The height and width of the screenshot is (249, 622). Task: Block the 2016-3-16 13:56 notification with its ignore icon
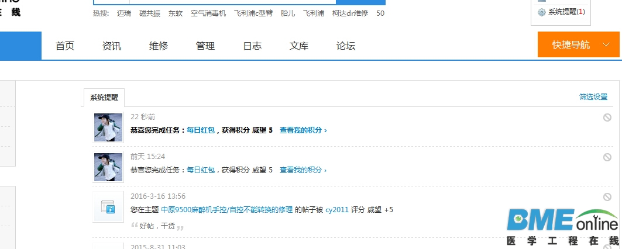tap(607, 197)
